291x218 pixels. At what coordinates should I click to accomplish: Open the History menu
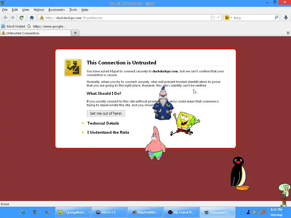click(x=39, y=10)
